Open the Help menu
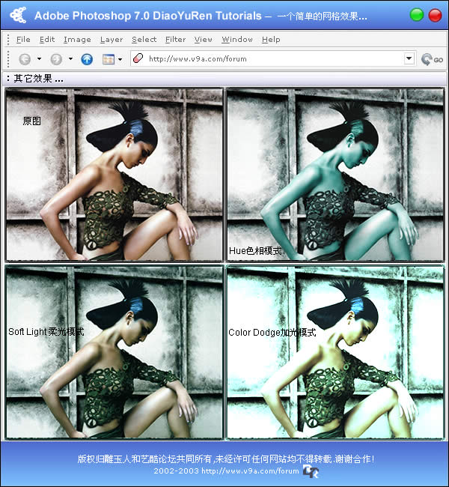 [x=271, y=40]
